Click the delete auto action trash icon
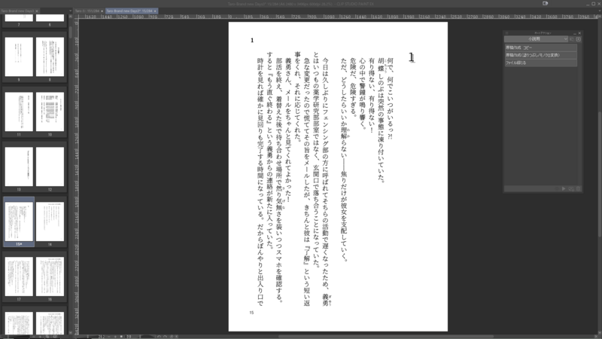 [x=578, y=189]
